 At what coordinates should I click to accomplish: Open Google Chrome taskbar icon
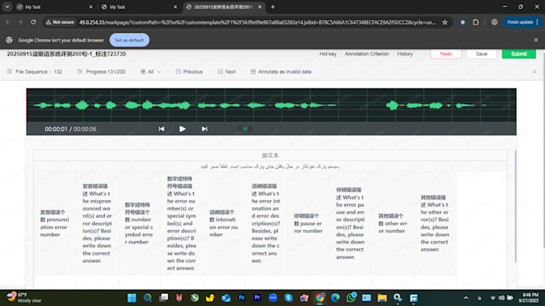click(x=320, y=298)
